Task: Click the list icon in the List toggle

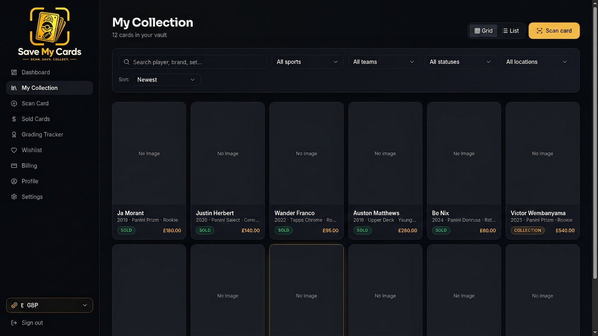Action: pos(505,31)
